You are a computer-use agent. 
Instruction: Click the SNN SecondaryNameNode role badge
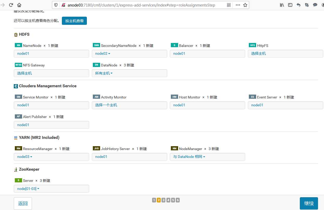(96, 45)
